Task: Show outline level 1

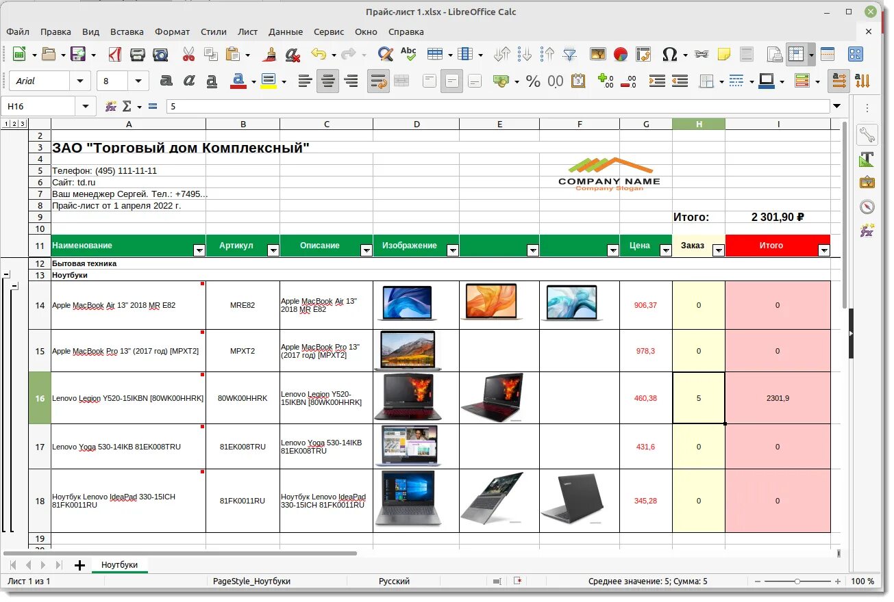Action: [x=6, y=124]
